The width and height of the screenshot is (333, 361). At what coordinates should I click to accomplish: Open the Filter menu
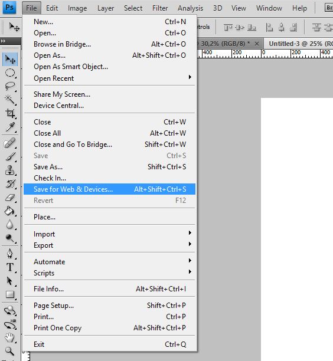coord(160,8)
